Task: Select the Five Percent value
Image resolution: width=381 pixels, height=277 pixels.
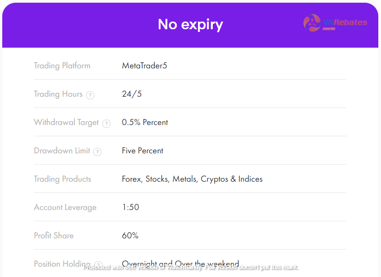Action: pos(142,151)
